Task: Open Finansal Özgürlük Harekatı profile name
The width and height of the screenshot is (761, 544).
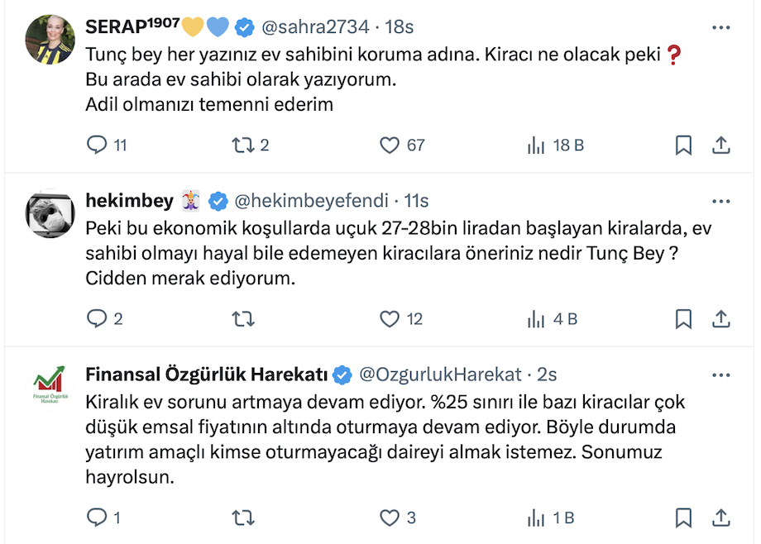Action: tap(207, 375)
